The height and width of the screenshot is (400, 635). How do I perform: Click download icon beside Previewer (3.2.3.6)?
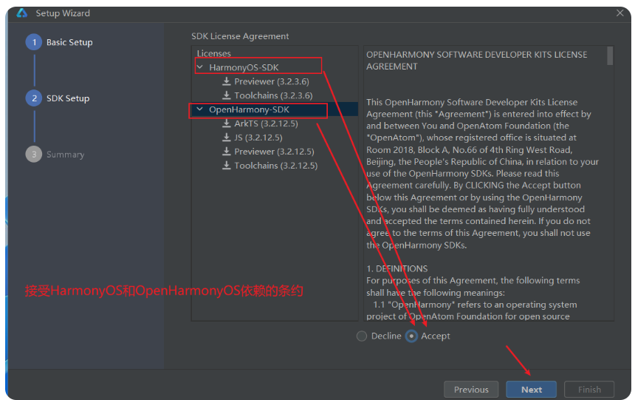[x=227, y=81]
